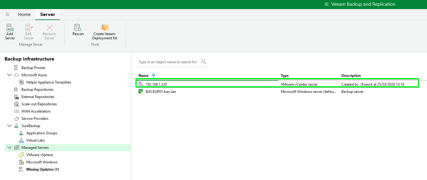Collapse the Managed Servers node
The height and width of the screenshot is (180, 427).
[9, 148]
